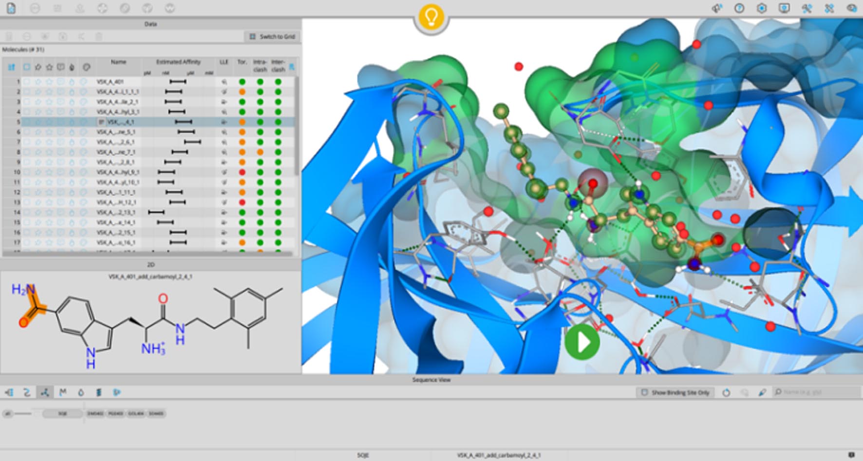Click the protein document icon at top left
The height and width of the screenshot is (461, 863).
(x=11, y=8)
